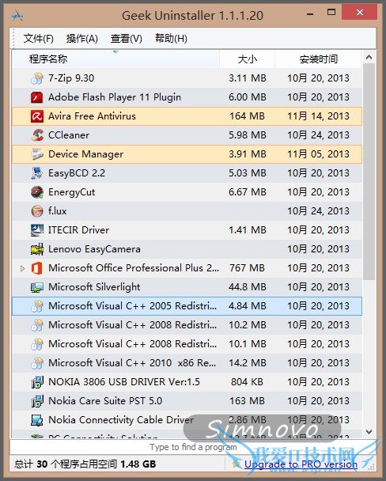Expand the Microsoft Office Professional Plus entry

click(x=22, y=269)
